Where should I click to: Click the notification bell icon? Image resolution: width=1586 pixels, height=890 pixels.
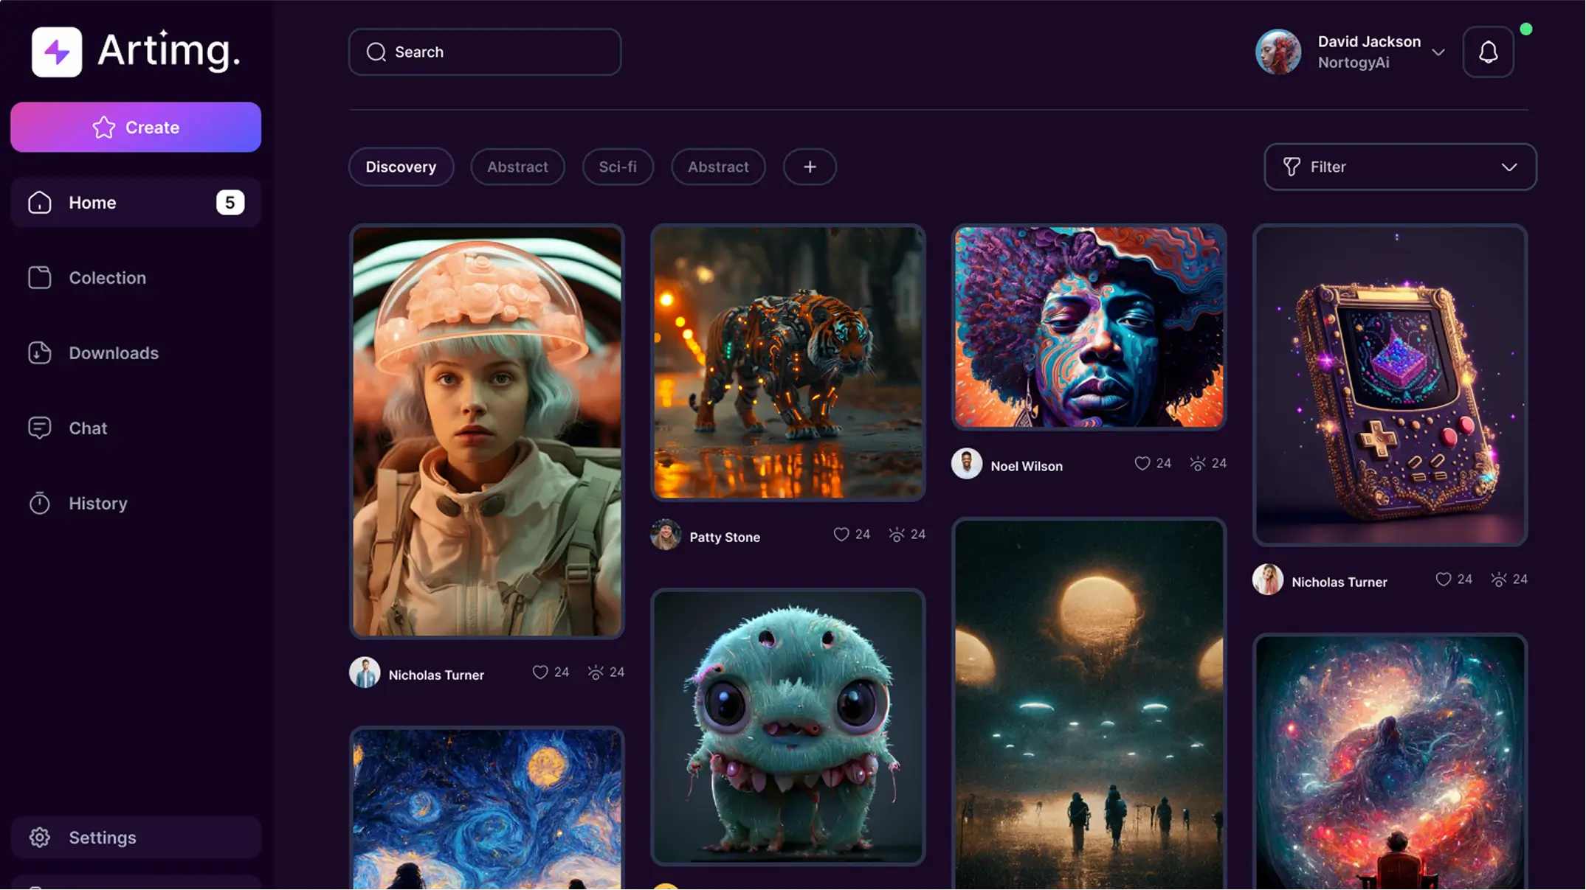1488,52
